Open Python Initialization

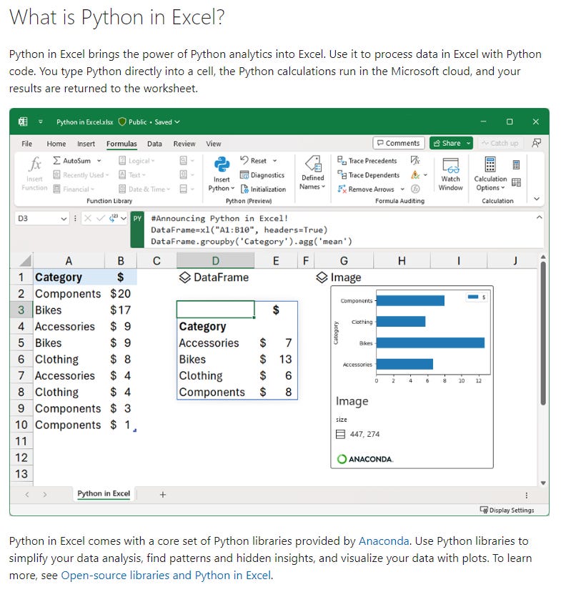pyautogui.click(x=263, y=189)
